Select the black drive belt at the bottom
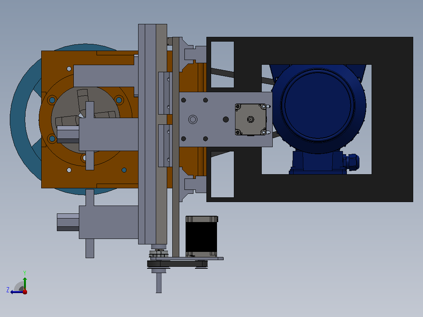 coord(177,264)
